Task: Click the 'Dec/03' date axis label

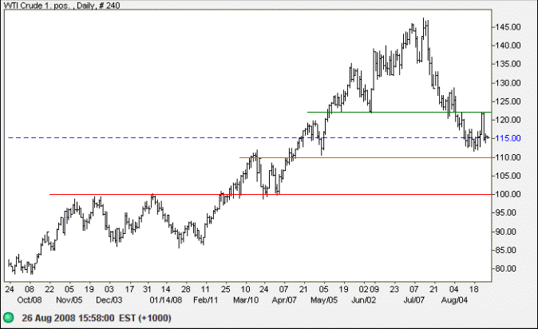Action: tap(109, 300)
